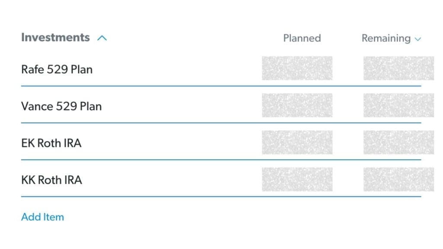Edit planned amount for EK Roth IRA
The height and width of the screenshot is (249, 443).
point(297,143)
